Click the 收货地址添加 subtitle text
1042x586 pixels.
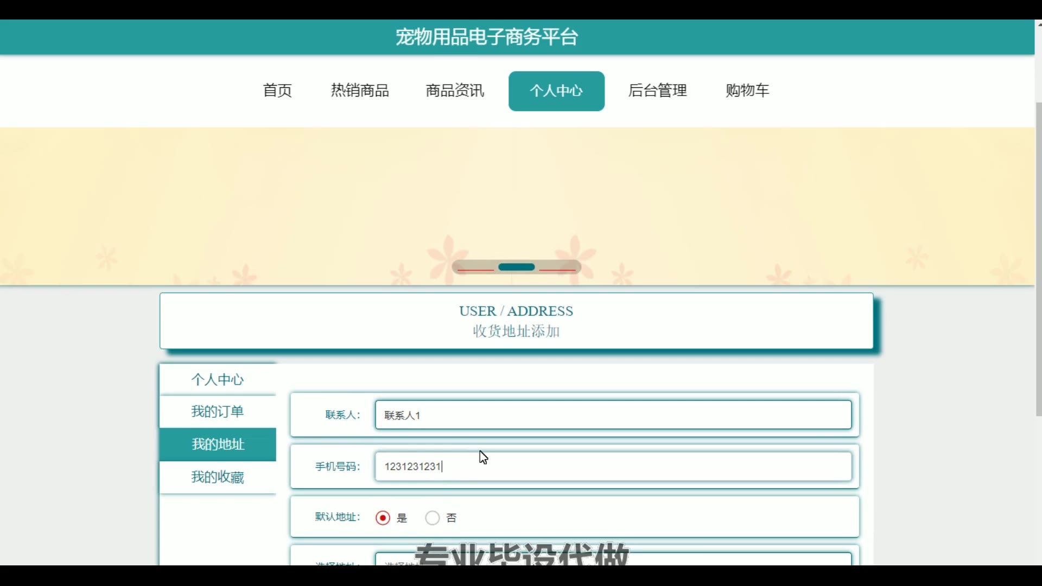click(516, 332)
